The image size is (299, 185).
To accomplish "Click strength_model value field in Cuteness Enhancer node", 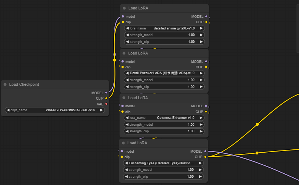I will click(x=164, y=125).
